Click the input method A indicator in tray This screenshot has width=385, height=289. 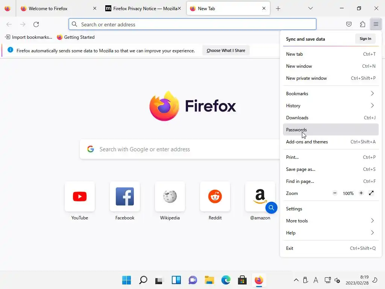(x=315, y=280)
